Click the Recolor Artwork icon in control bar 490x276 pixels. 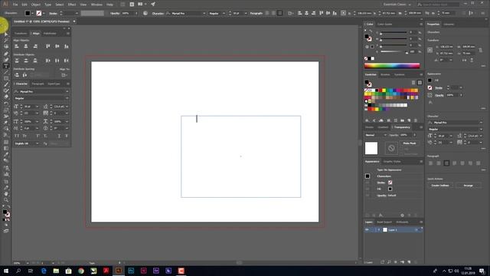[x=145, y=13]
